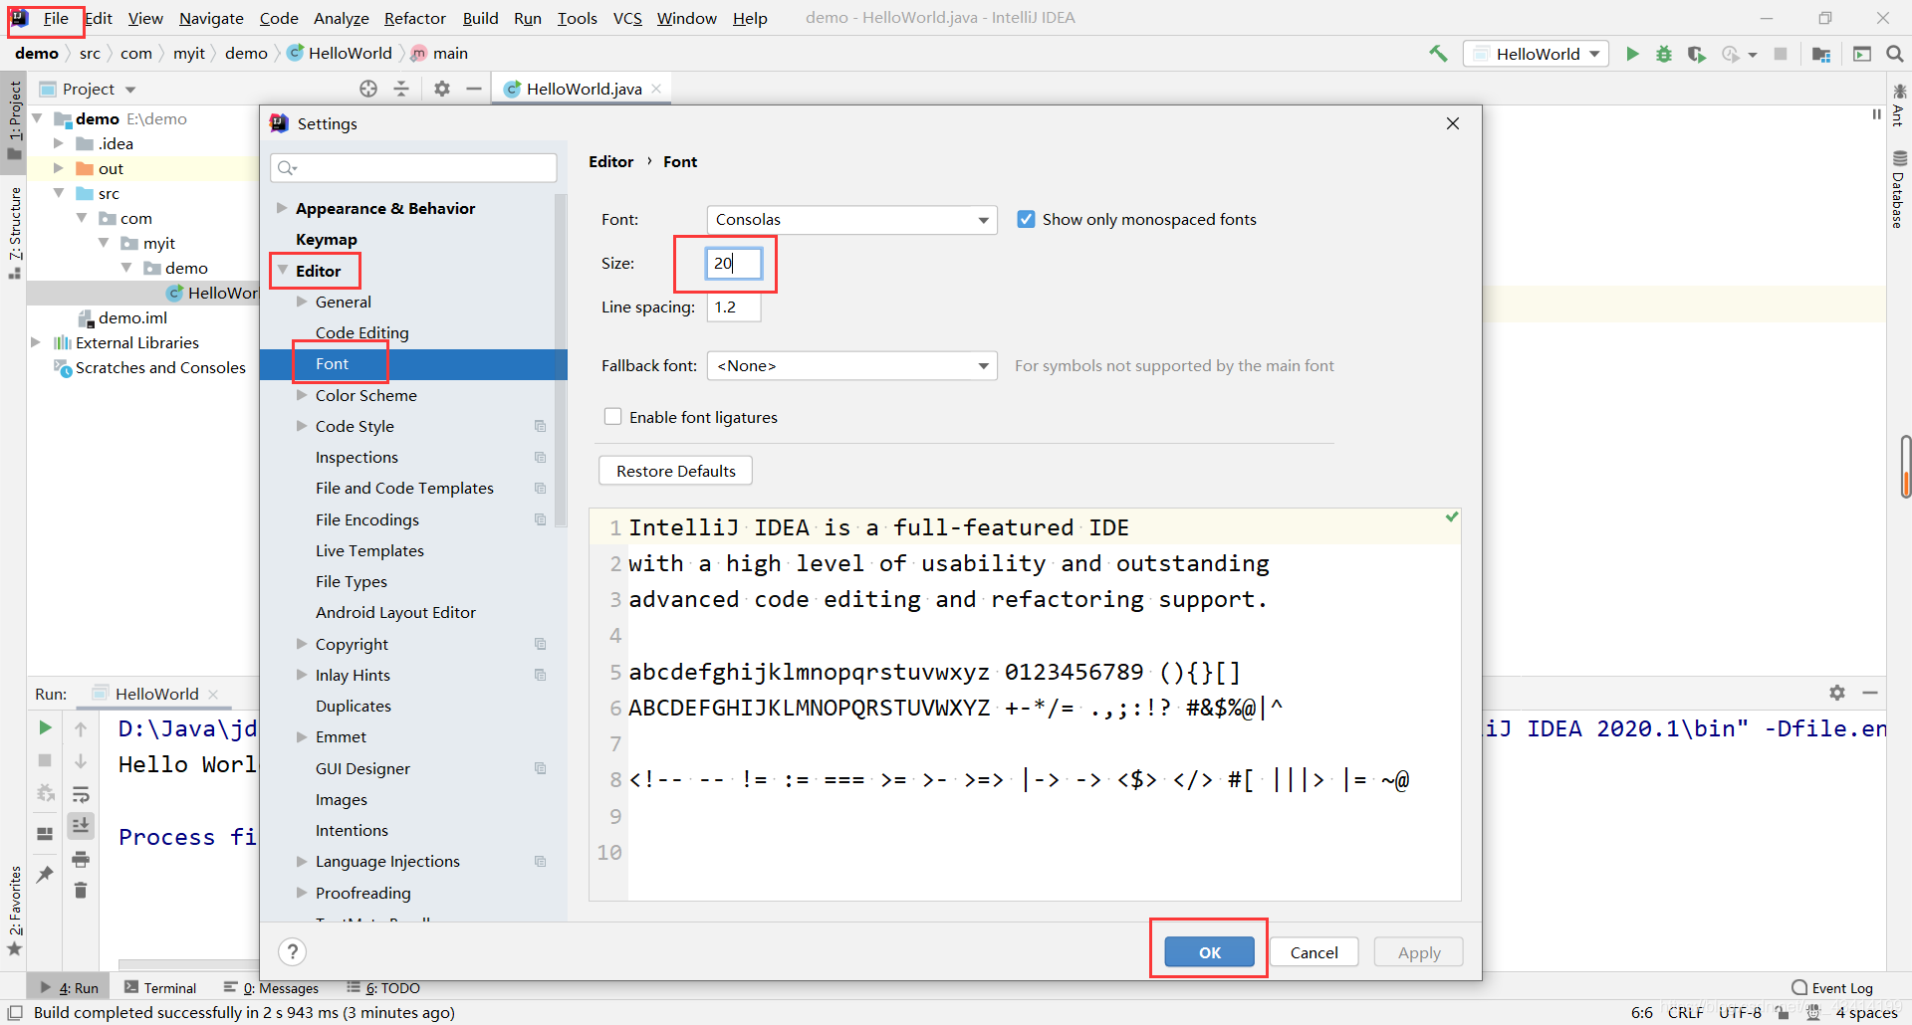Click UTF-8 encoding in status bar
This screenshot has width=1912, height=1025.
click(1740, 1012)
